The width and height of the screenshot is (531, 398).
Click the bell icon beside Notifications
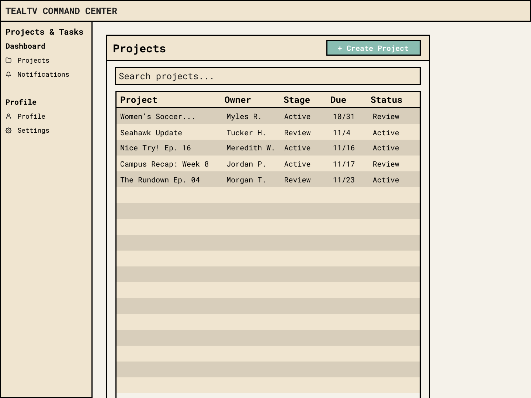[8, 74]
